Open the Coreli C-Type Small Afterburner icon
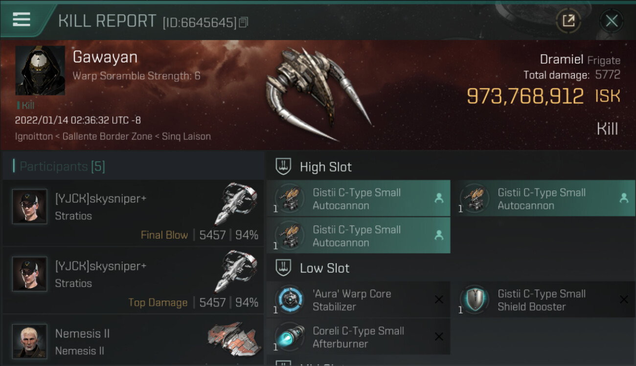The width and height of the screenshot is (636, 366). (x=289, y=337)
